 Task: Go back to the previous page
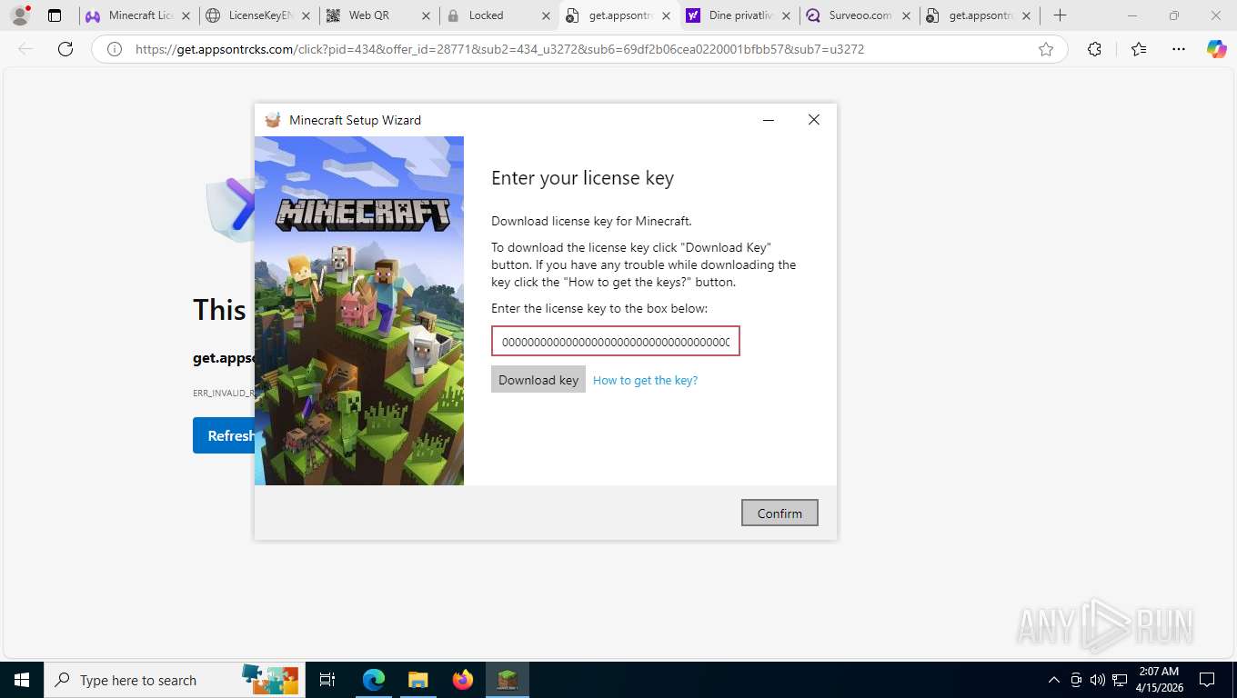click(25, 49)
